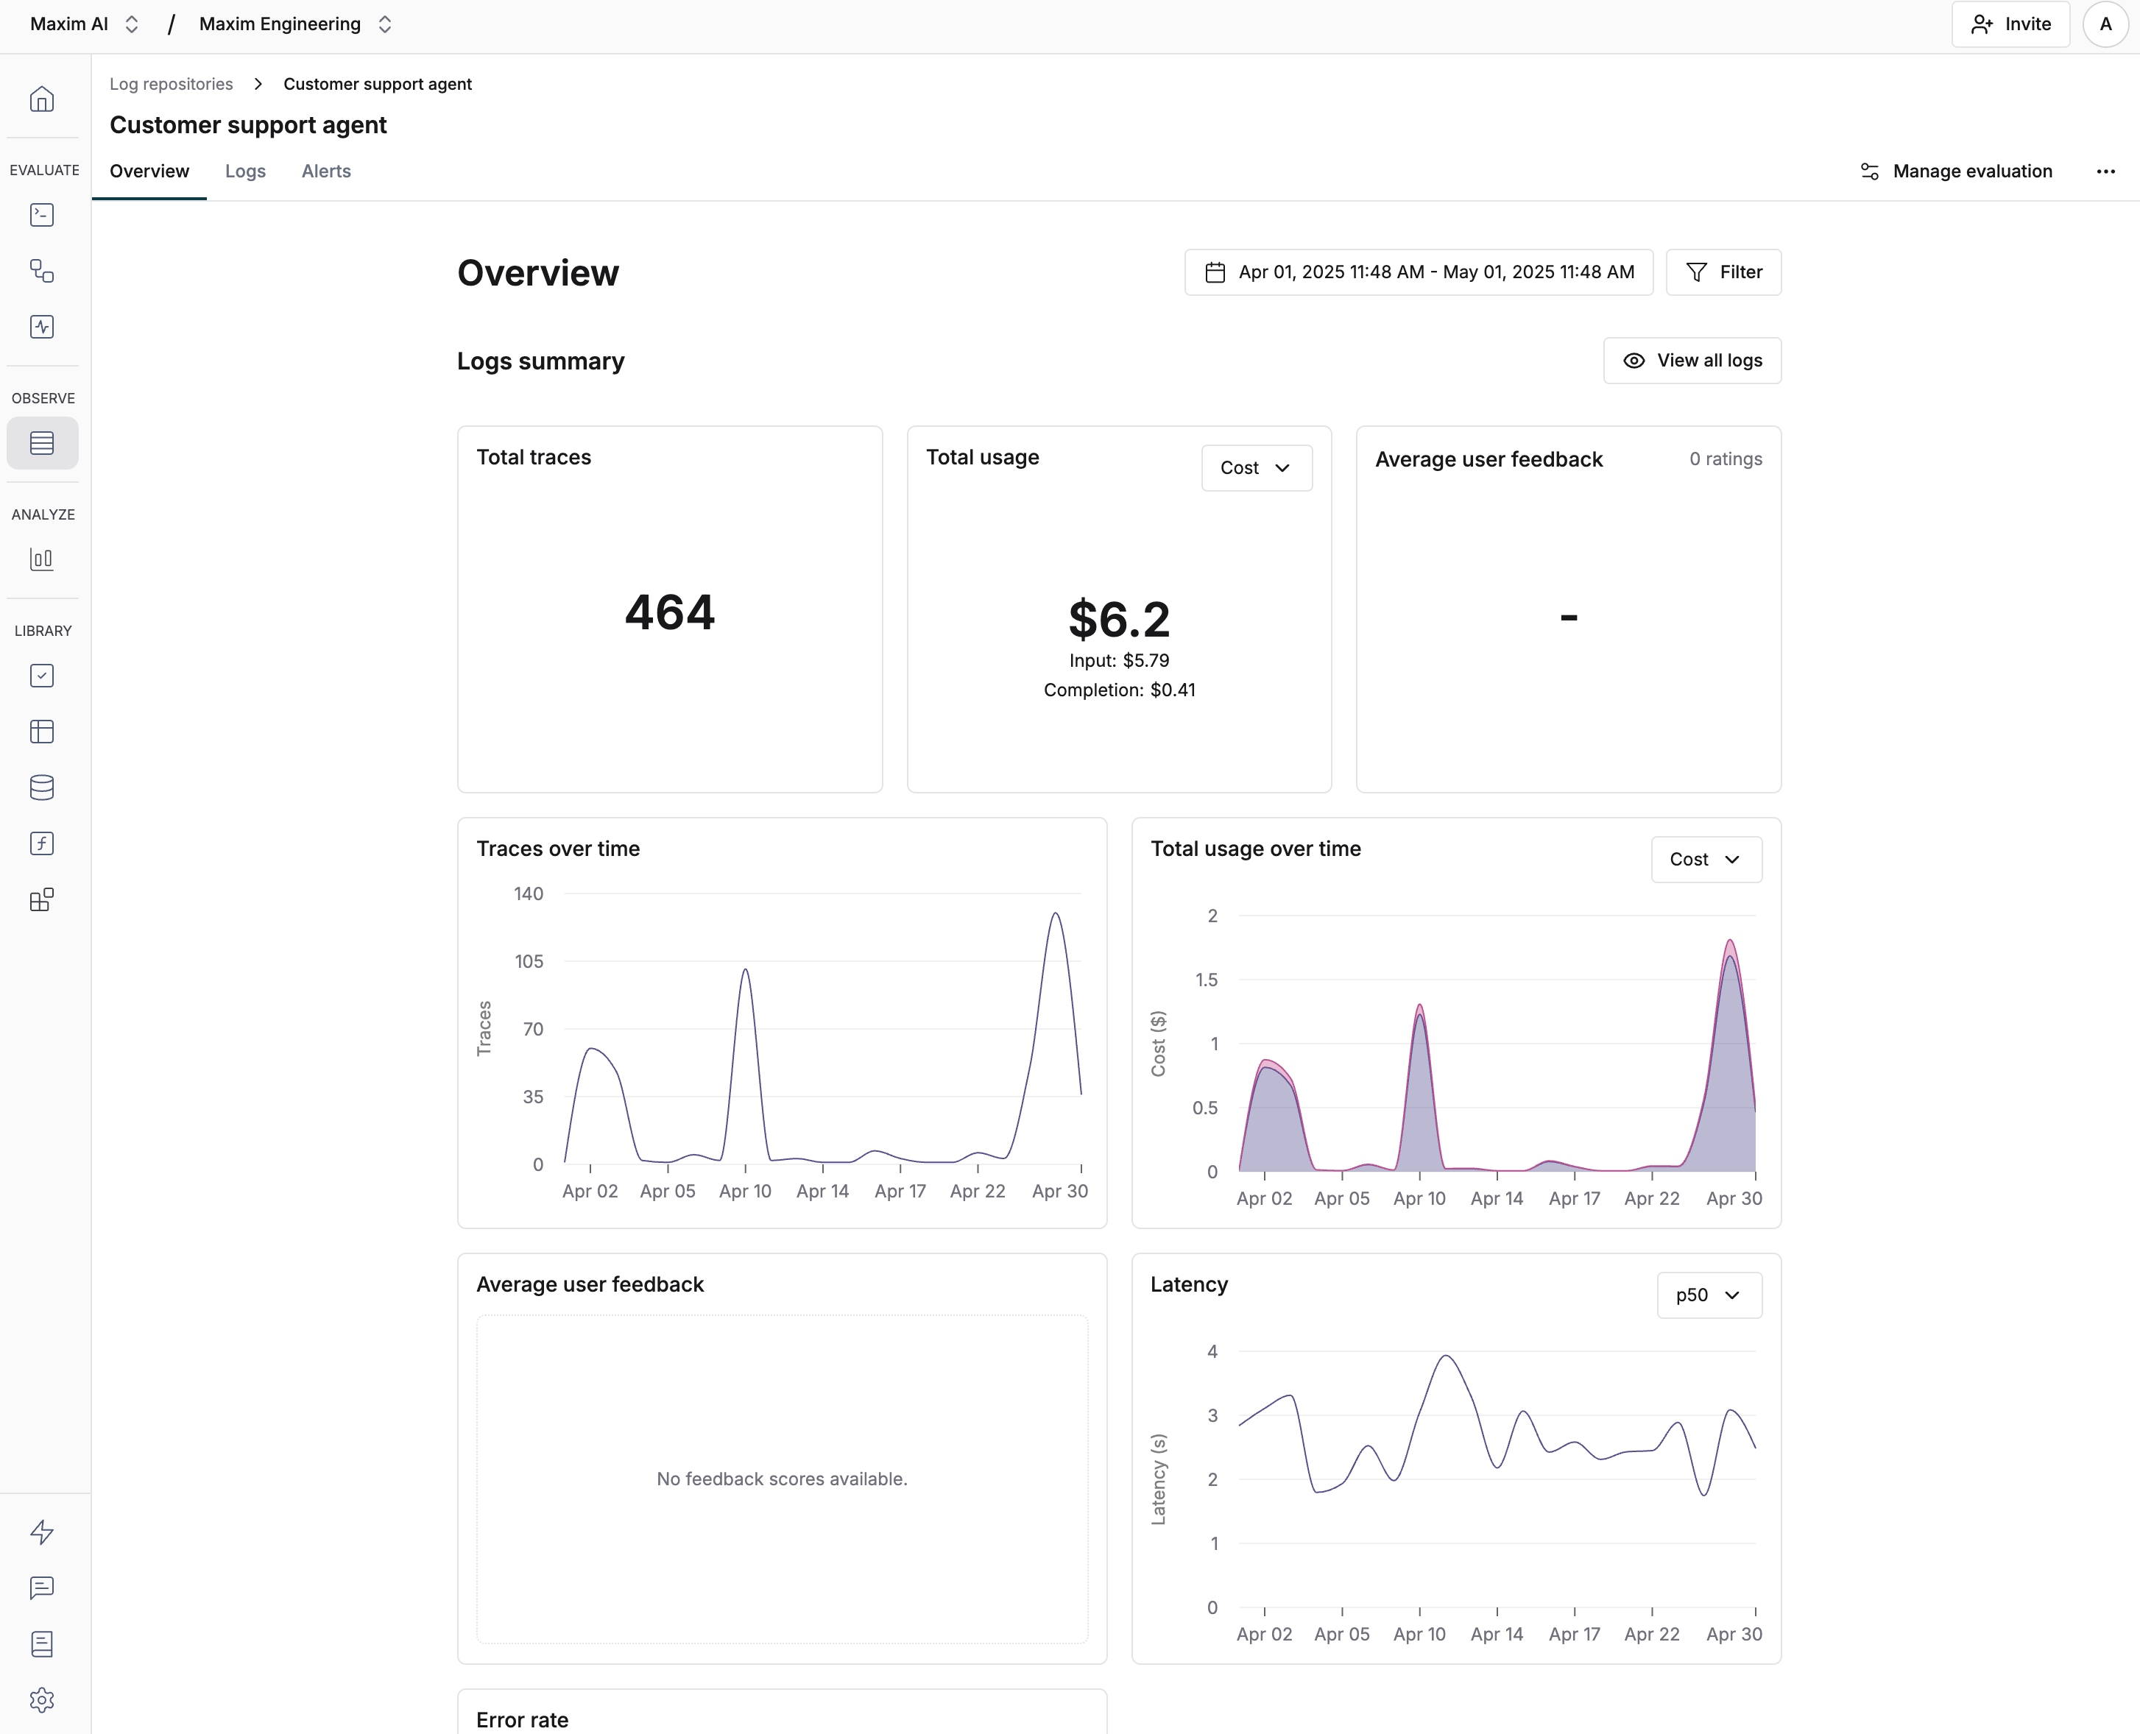
Task: Click the Invite button in the top bar
Action: [x=2010, y=23]
